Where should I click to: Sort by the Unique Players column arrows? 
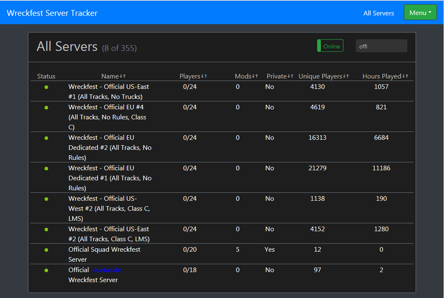346,76
